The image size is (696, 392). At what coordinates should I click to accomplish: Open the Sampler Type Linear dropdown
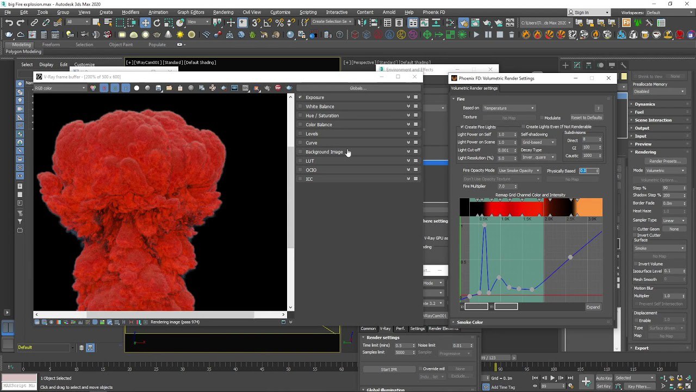(x=674, y=220)
